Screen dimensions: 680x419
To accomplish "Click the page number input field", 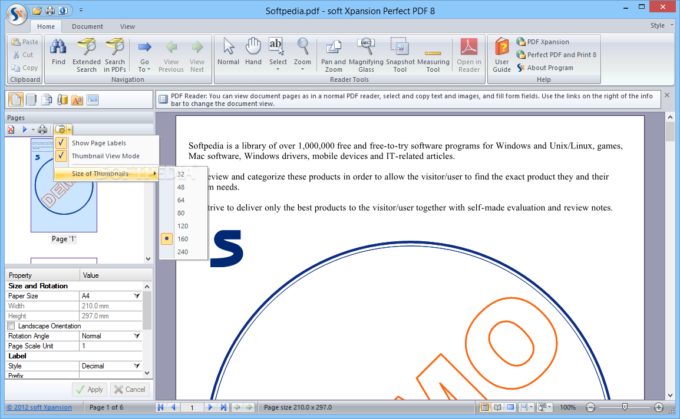I will coord(192,407).
